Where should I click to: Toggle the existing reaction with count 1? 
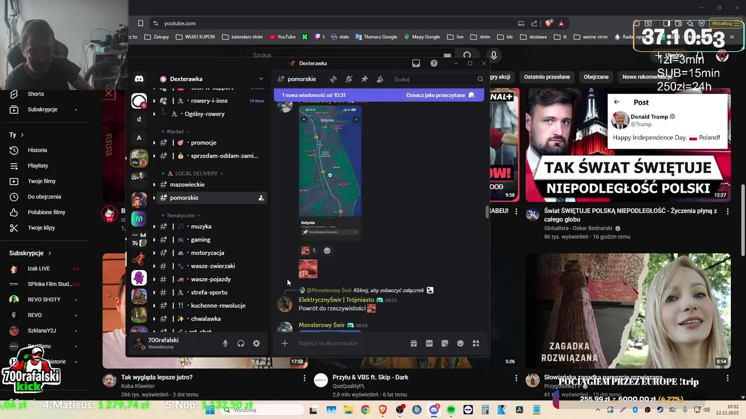(308, 251)
